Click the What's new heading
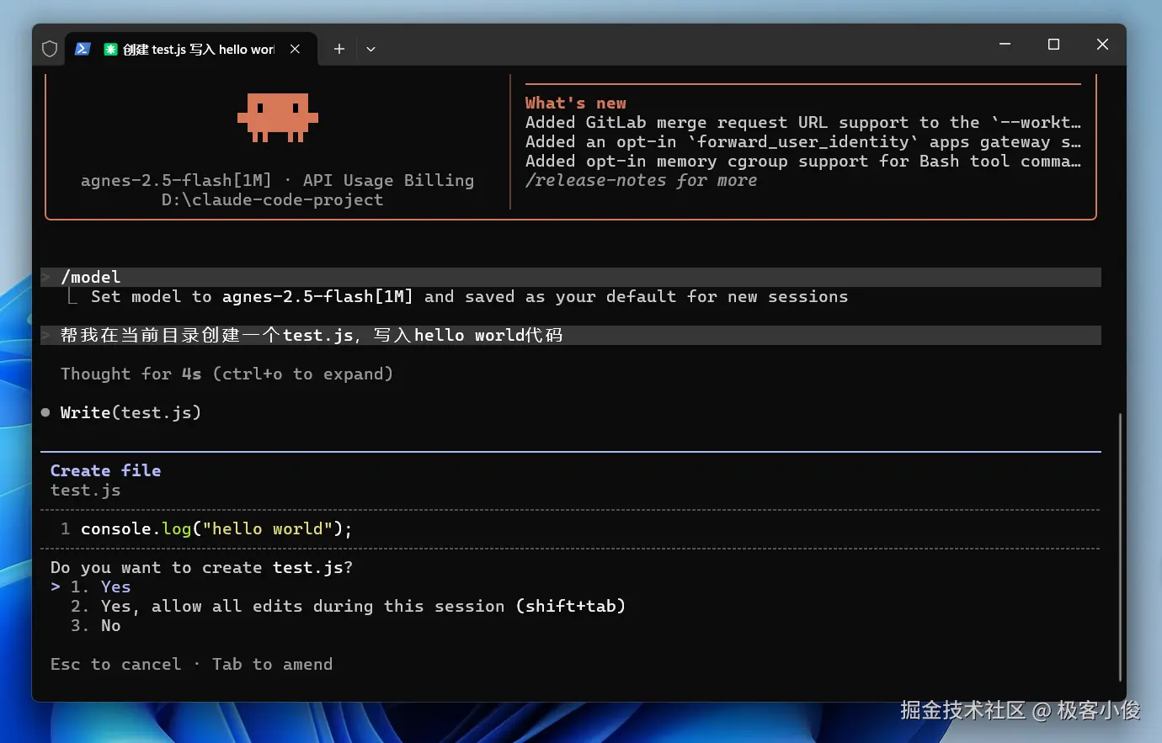This screenshot has height=743, width=1162. [x=576, y=103]
